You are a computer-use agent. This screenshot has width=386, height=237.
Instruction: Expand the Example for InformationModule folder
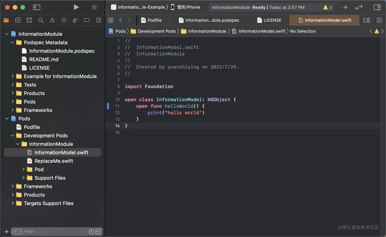(x=13, y=76)
